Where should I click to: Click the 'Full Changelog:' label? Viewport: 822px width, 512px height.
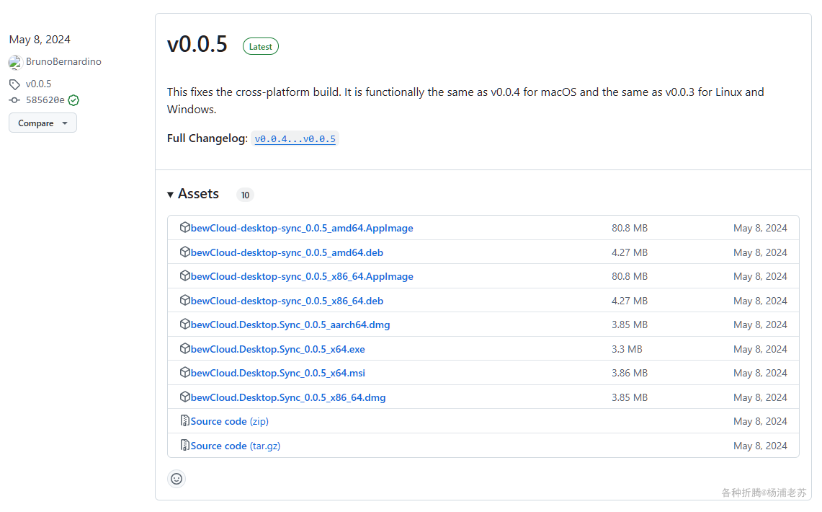(x=207, y=138)
